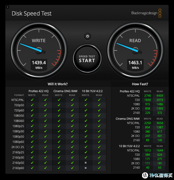The width and height of the screenshot is (174, 180).
Task: Click 2160p50 10 Bit YUV read checkmark
Action: pos(99,163)
